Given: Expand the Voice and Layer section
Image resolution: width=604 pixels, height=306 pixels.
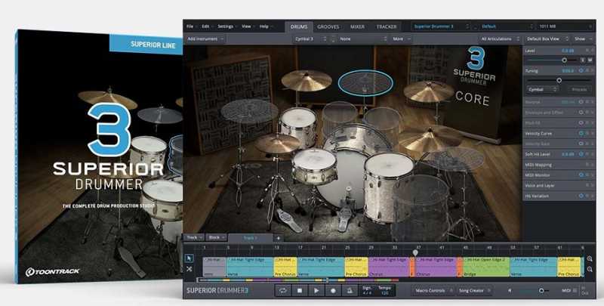Looking at the screenshot, I should (559, 185).
